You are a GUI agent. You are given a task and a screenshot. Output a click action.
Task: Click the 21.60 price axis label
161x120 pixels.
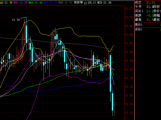click(x=129, y=35)
